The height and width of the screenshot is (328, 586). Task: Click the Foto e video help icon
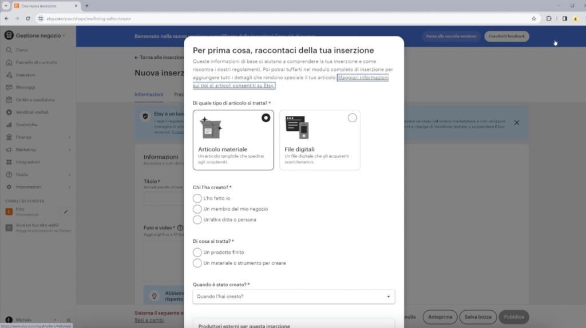[x=180, y=227]
